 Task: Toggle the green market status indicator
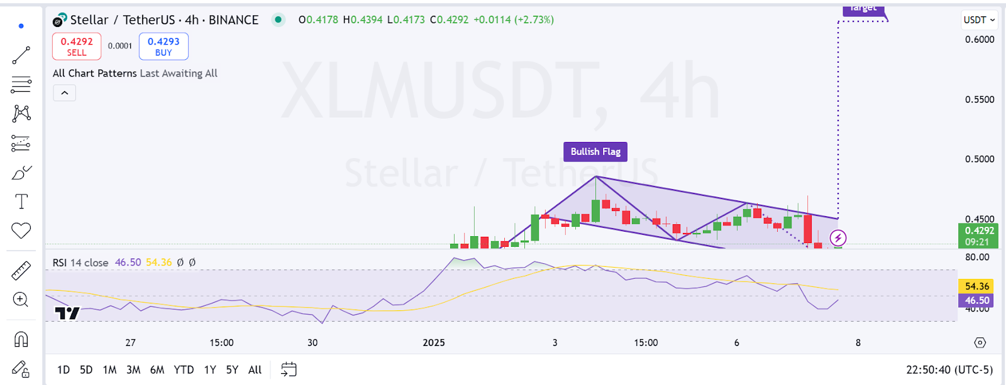click(278, 19)
